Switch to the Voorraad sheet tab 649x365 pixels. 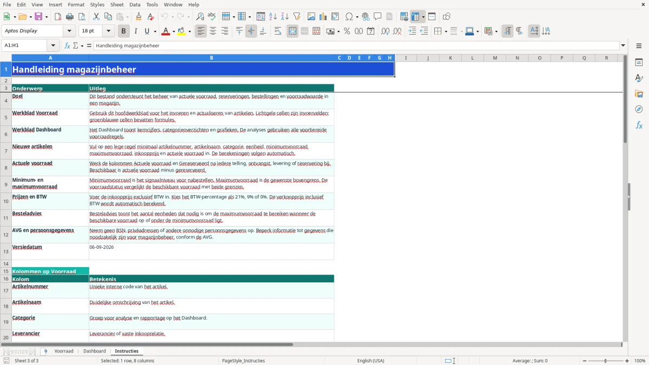coord(64,351)
